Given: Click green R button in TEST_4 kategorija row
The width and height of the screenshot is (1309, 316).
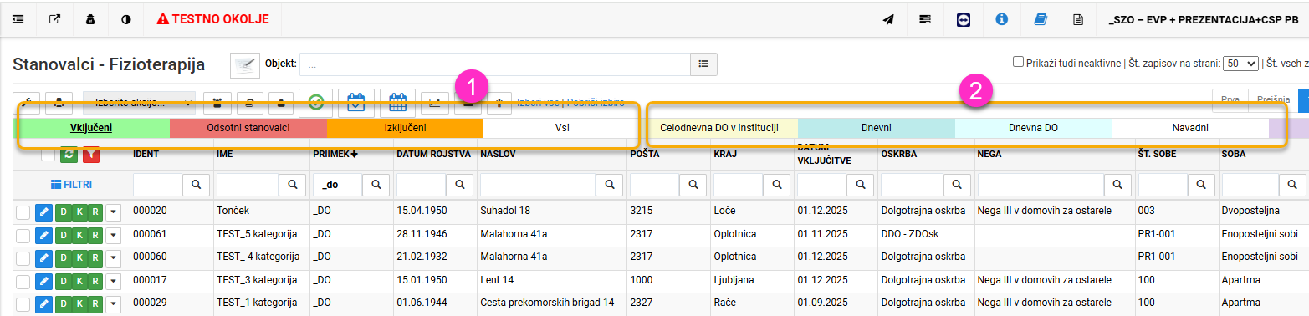Looking at the screenshot, I should (95, 257).
